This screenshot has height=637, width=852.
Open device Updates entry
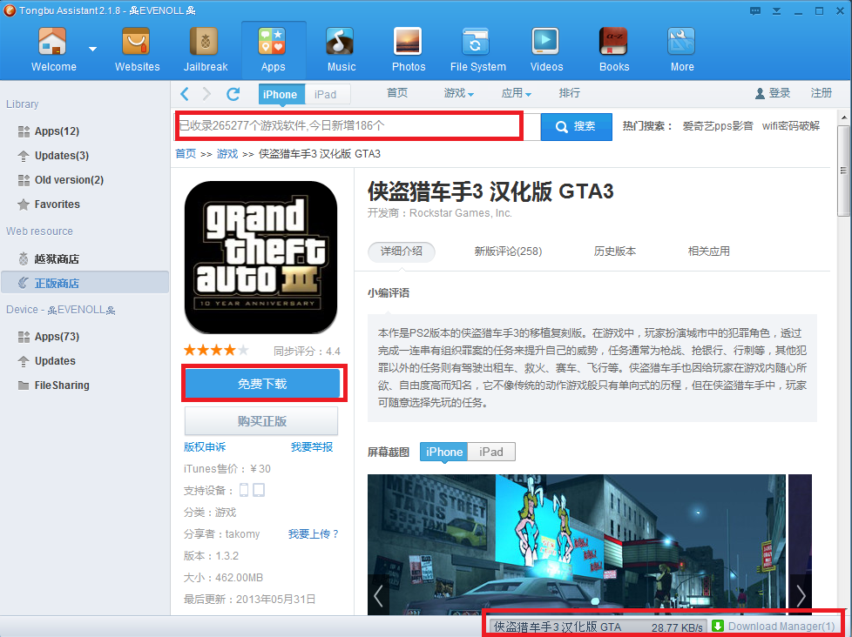(x=54, y=361)
